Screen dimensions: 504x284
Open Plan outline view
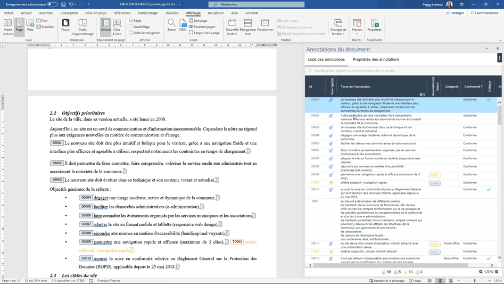[42, 21]
